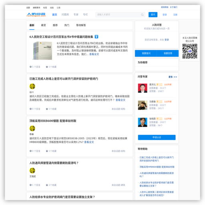Star the 顶板采用HRB600钢筋 question
This screenshot has width=205, height=205.
[47, 151]
